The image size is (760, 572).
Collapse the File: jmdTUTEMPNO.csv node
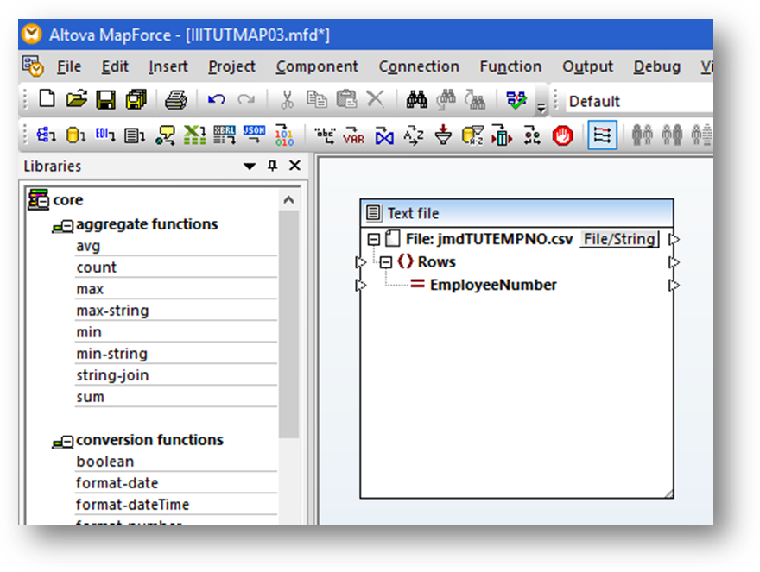coord(373,239)
